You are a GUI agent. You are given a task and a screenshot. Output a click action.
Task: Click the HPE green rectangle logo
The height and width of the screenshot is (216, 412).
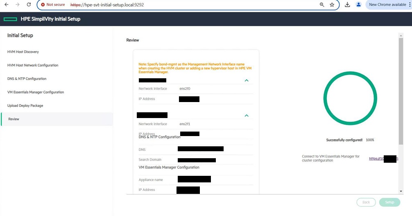point(10,19)
